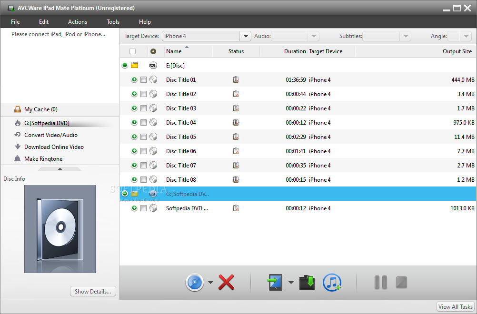The width and height of the screenshot is (477, 314).
Task: Click the disc icon of Disc Title 01
Action: pyautogui.click(x=153, y=79)
